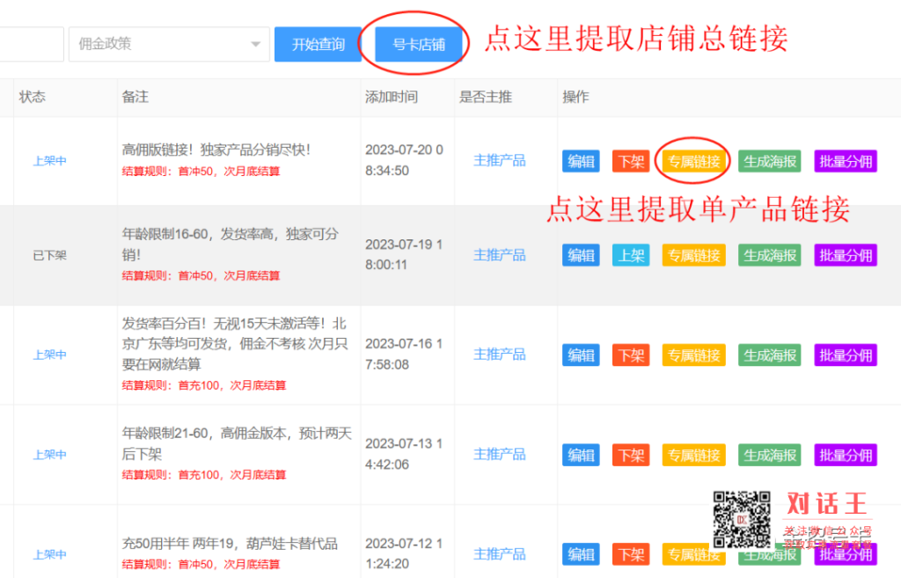
Task: Click the timestamp 2023-07-12 11:24:20
Action: pyautogui.click(x=404, y=553)
